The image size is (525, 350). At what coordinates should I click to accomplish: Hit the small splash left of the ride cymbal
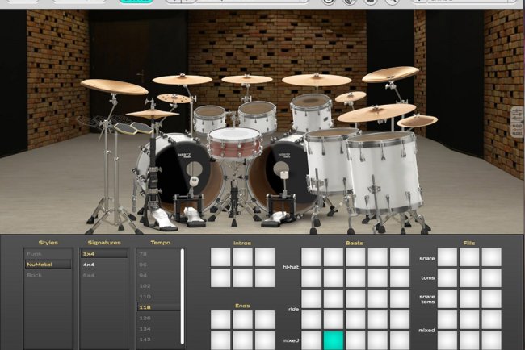351,97
